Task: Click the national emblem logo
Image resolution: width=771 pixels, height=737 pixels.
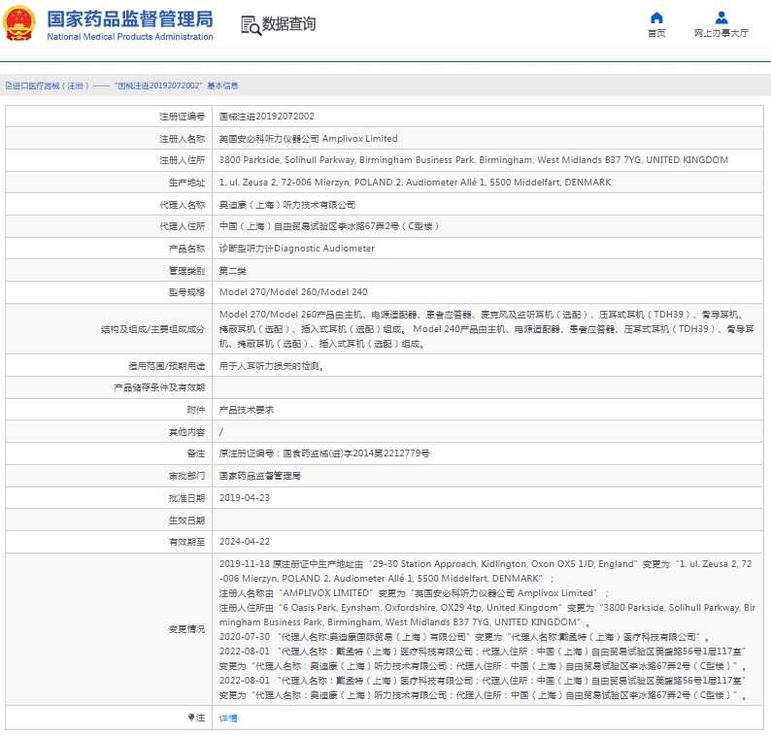Action: tap(19, 23)
